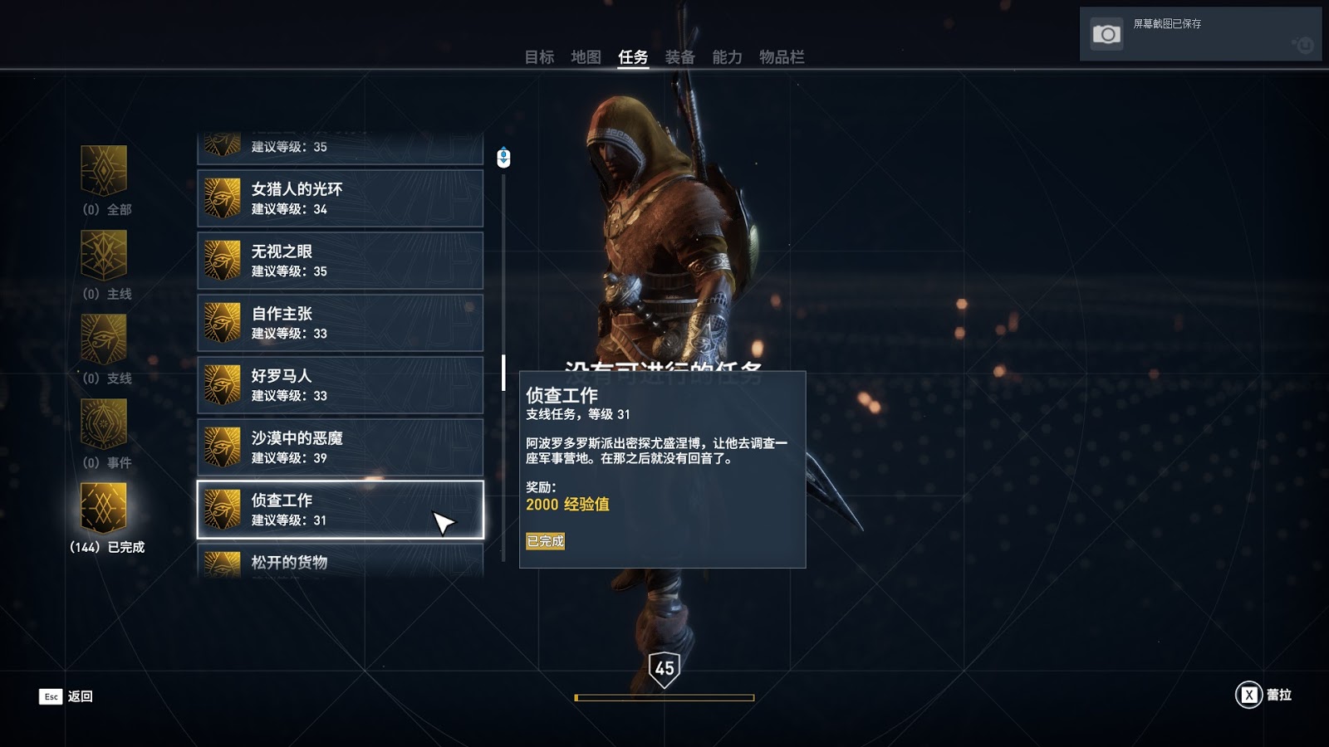Click the quest list scrollbar handle
This screenshot has height=747, width=1329.
tap(503, 373)
